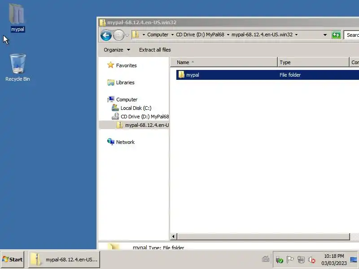Click the details pane folder thumbnail

click(x=114, y=246)
